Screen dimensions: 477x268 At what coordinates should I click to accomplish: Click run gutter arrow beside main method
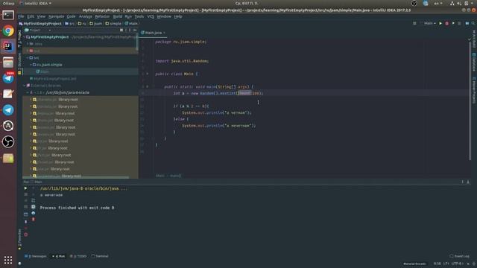tap(148, 86)
